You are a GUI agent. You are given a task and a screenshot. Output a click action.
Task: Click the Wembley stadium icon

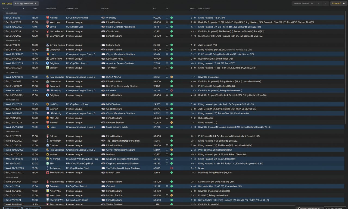[x=103, y=18]
